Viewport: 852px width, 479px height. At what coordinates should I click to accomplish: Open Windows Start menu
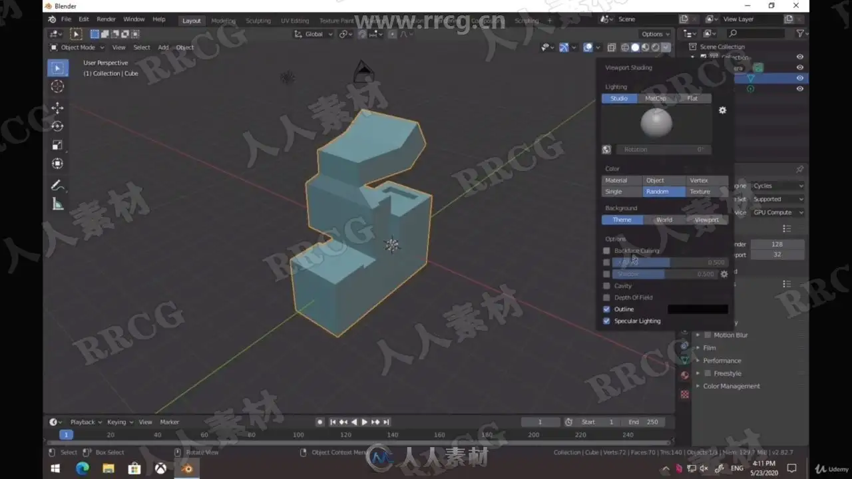[x=57, y=468]
